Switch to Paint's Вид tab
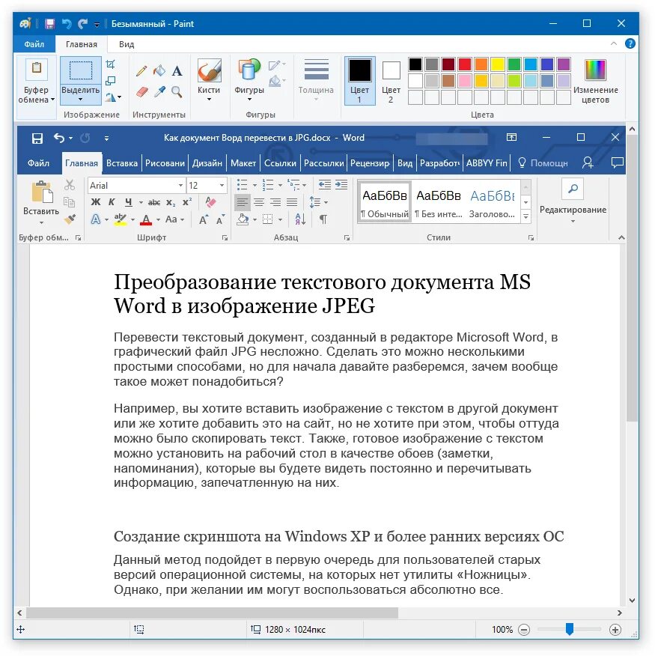This screenshot has width=655, height=656. [x=127, y=44]
